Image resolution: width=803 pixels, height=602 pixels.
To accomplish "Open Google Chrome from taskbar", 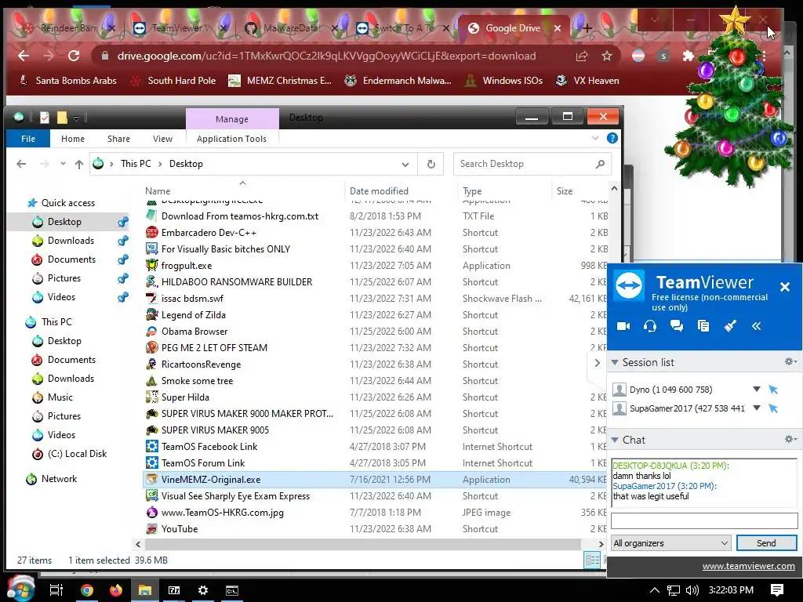I will click(x=87, y=590).
